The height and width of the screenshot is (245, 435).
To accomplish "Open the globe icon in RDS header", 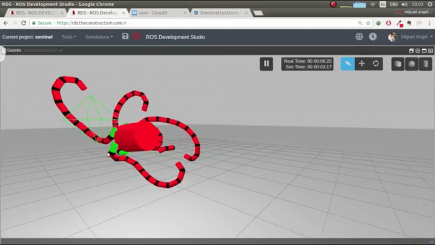I will 359,37.
